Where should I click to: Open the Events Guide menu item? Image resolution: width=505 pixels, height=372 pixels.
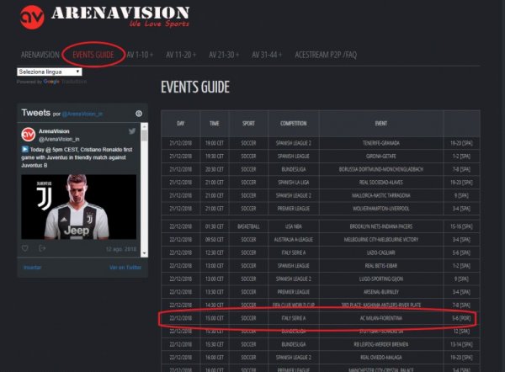pyautogui.click(x=93, y=54)
